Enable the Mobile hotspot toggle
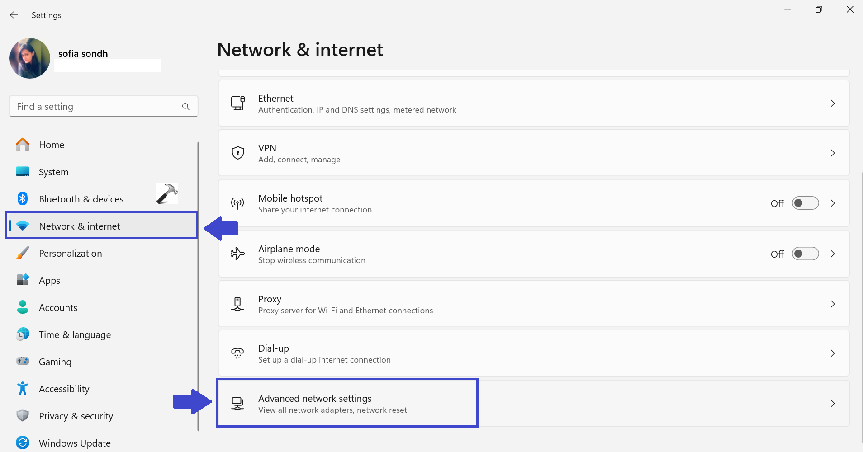The width and height of the screenshot is (863, 452). click(805, 203)
